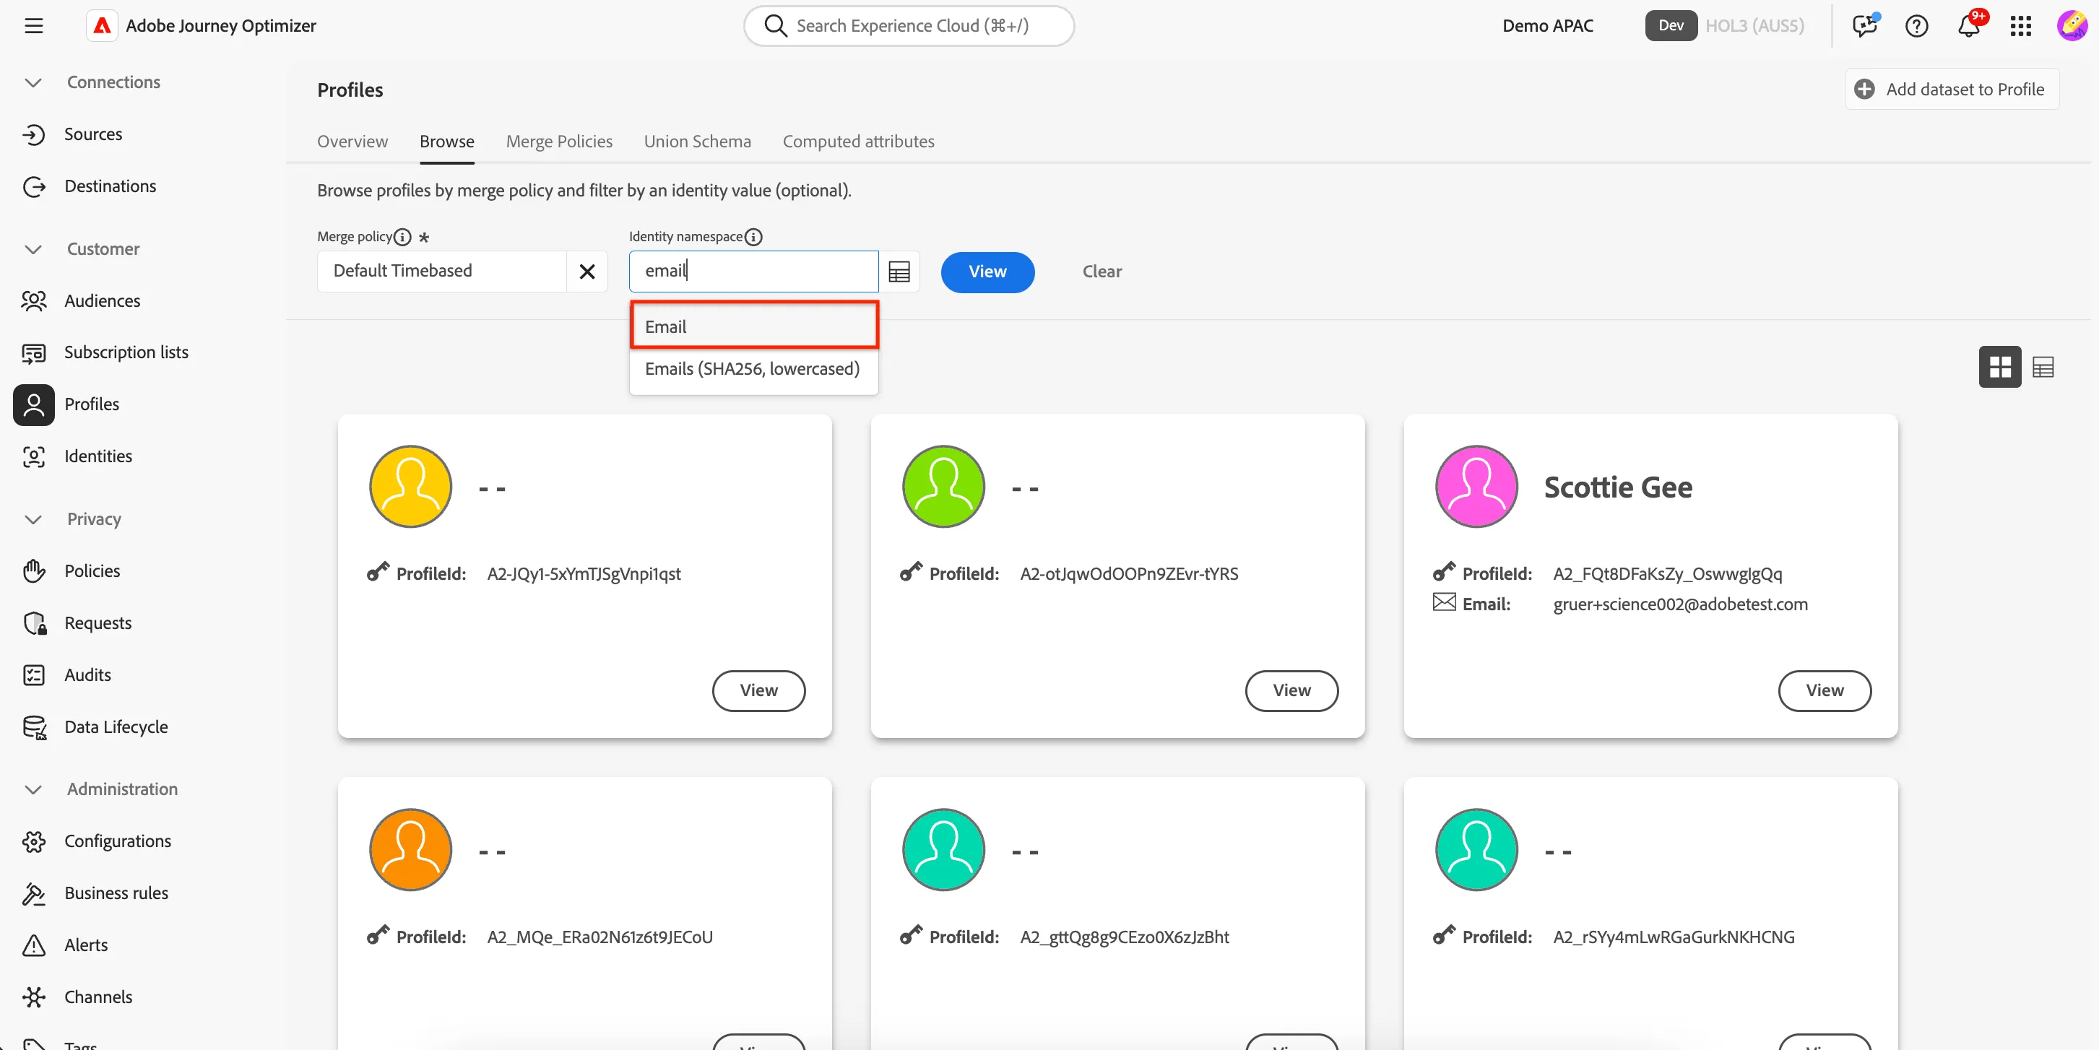Open the help question mark icon
Image resolution: width=2099 pixels, height=1050 pixels.
pyautogui.click(x=1916, y=26)
